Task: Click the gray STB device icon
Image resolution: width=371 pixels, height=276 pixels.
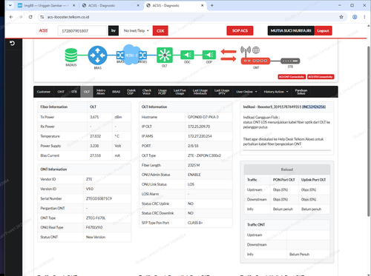Action: [290, 61]
